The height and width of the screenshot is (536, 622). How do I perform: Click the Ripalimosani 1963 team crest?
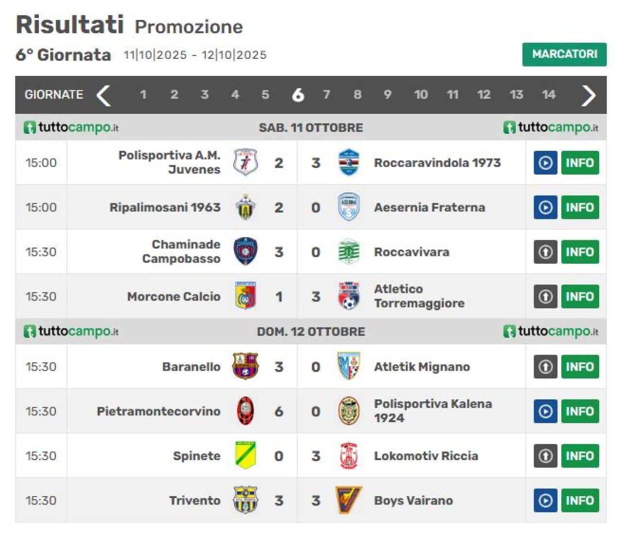tap(245, 207)
